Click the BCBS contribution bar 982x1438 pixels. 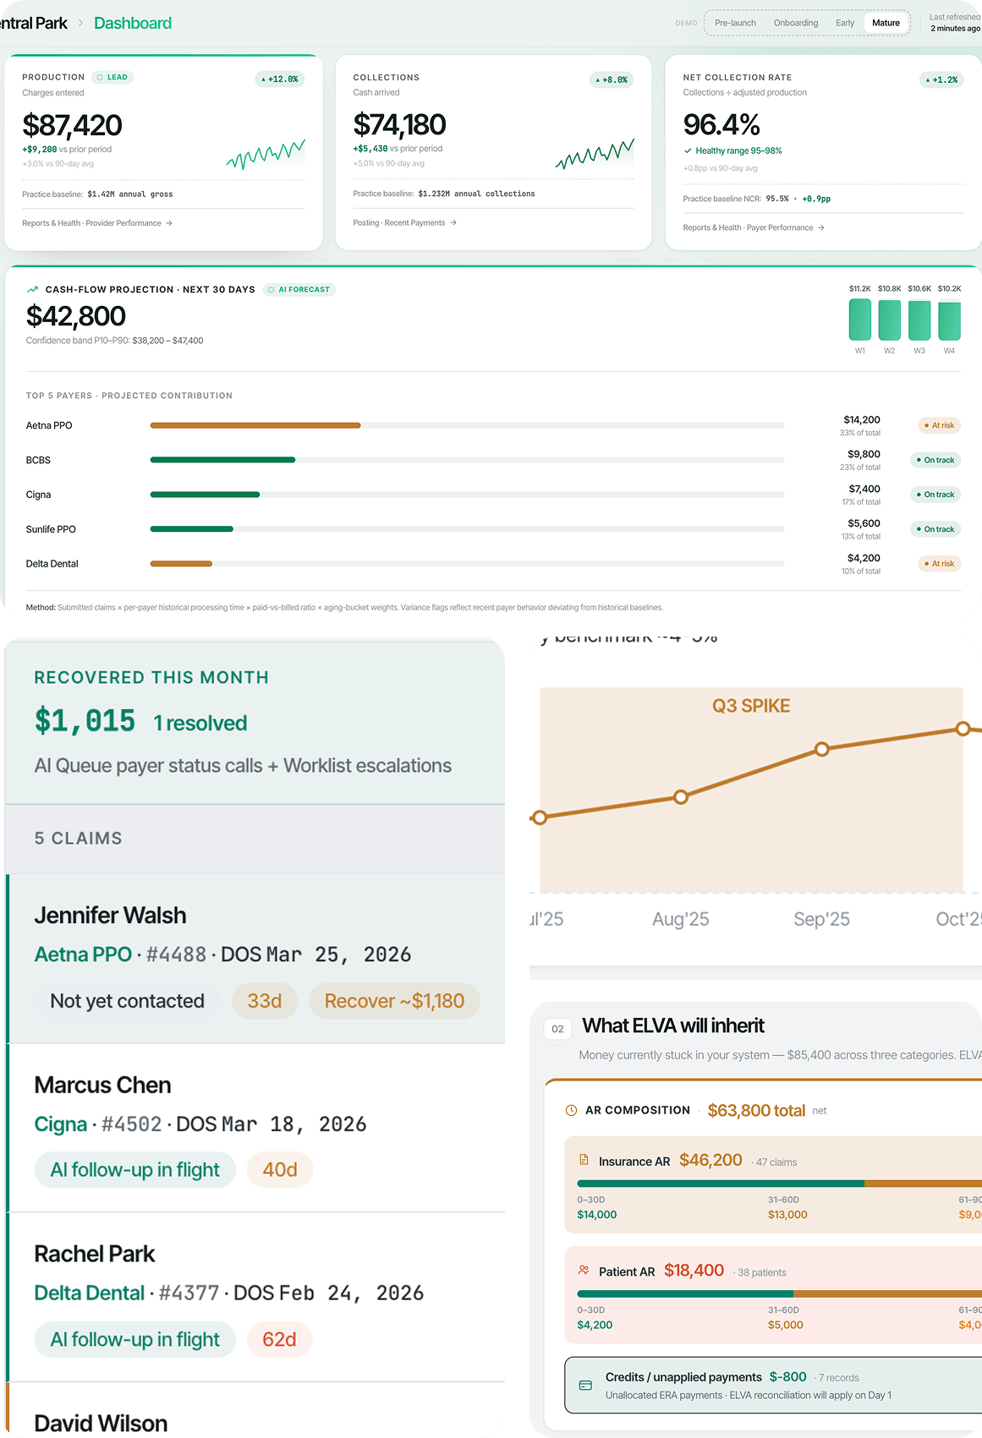point(467,460)
